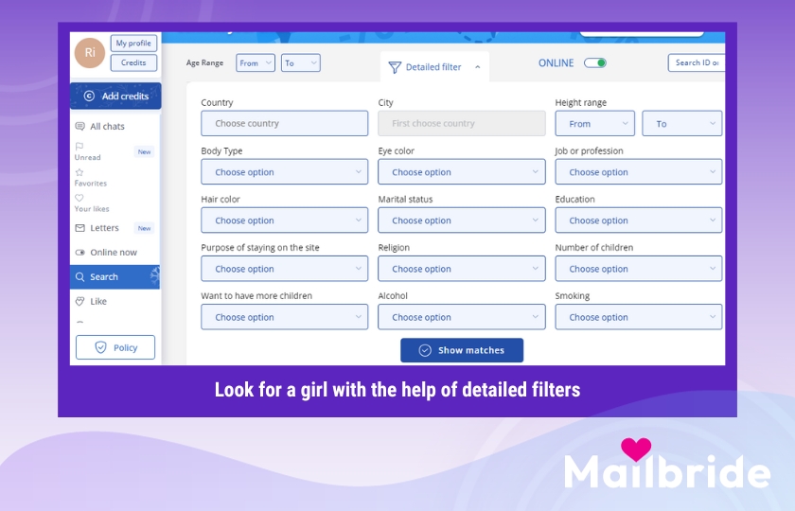The image size is (795, 511).
Task: Open the Body Type dropdown
Action: coord(285,172)
